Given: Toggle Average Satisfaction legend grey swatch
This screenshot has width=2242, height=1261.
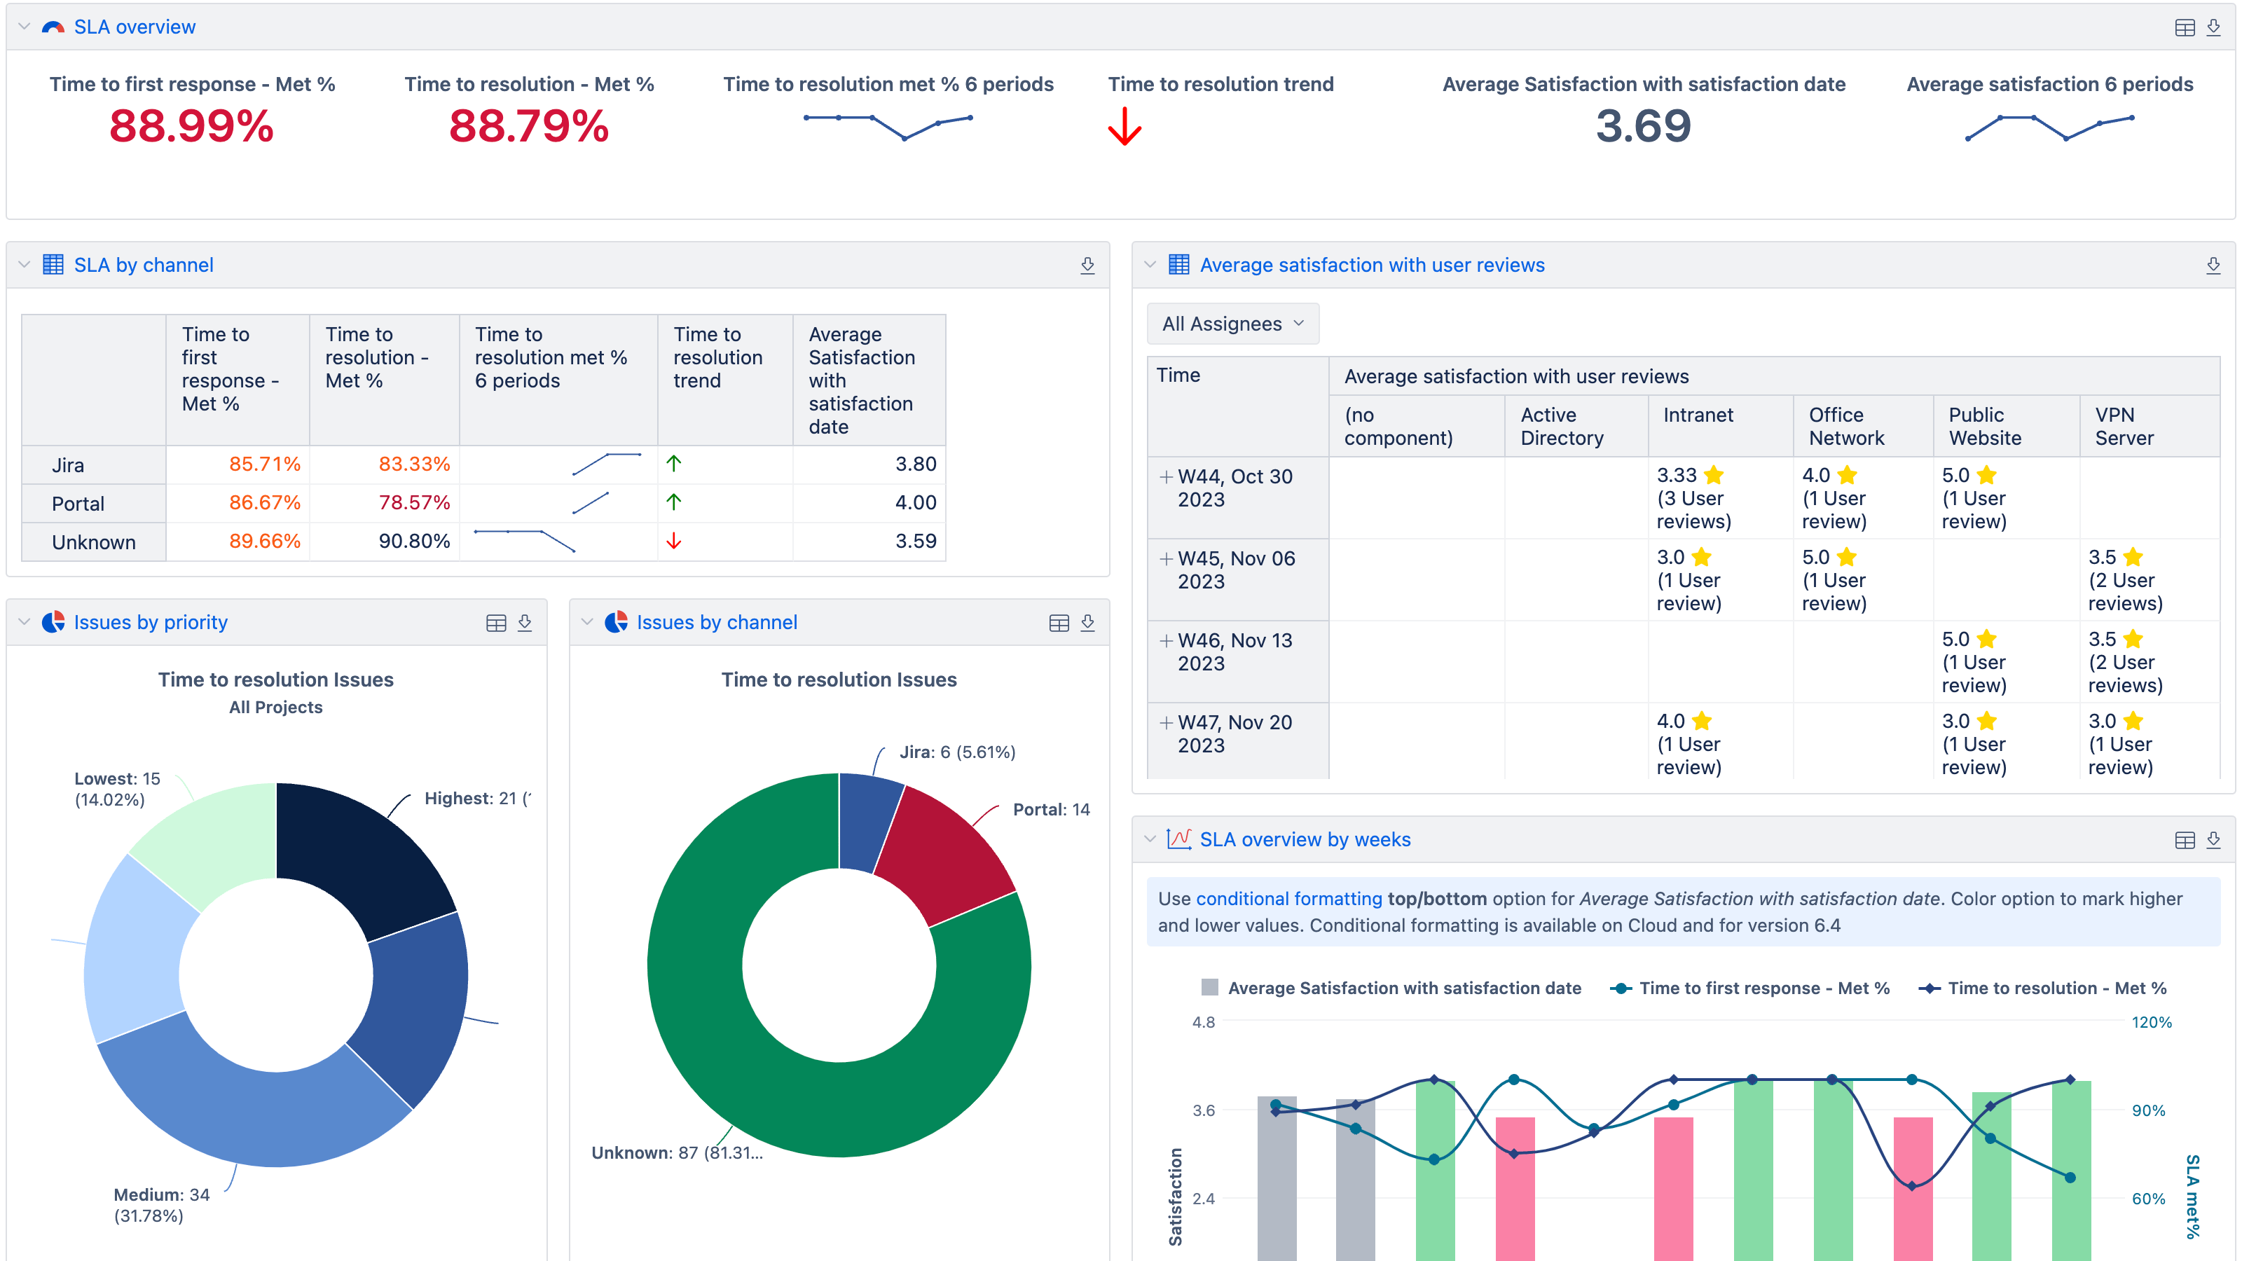Looking at the screenshot, I should tap(1210, 988).
